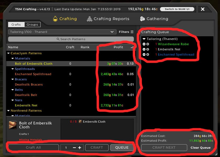
Task: Click the Switch to WoW UI button
Action: point(177,9)
